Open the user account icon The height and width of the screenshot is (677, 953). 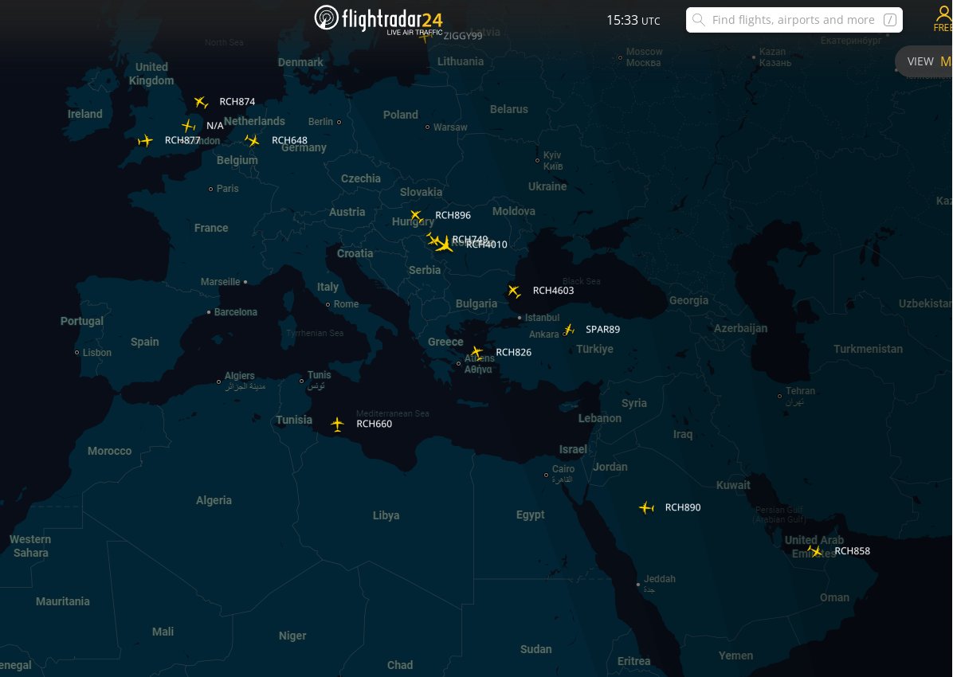943,14
